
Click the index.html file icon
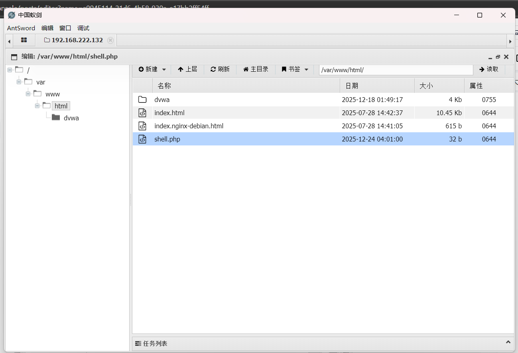(142, 113)
